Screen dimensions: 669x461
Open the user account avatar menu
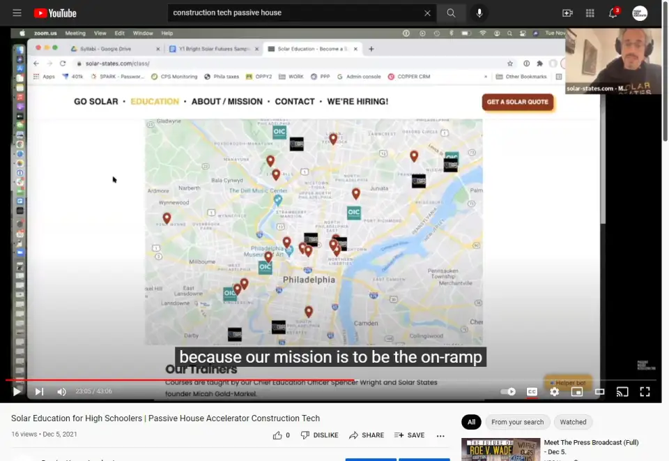pos(640,13)
